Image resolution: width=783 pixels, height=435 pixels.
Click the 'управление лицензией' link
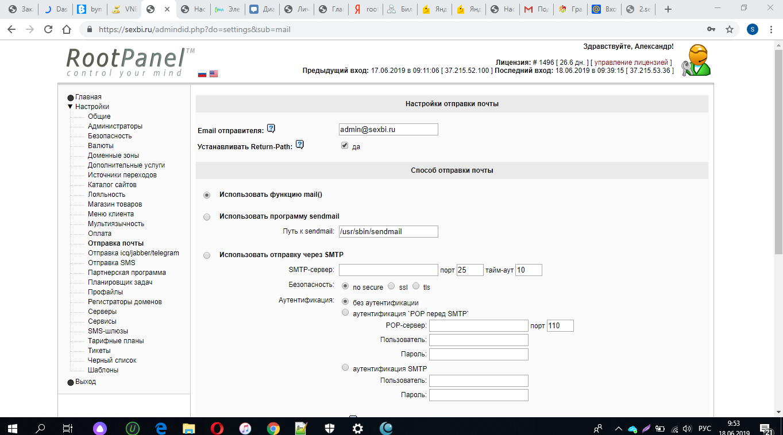631,62
